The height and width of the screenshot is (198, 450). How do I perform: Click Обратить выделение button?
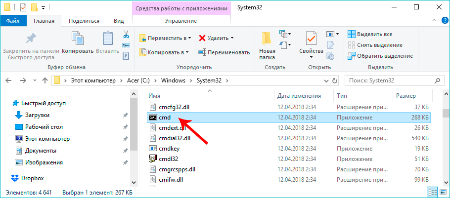pyautogui.click(x=380, y=56)
